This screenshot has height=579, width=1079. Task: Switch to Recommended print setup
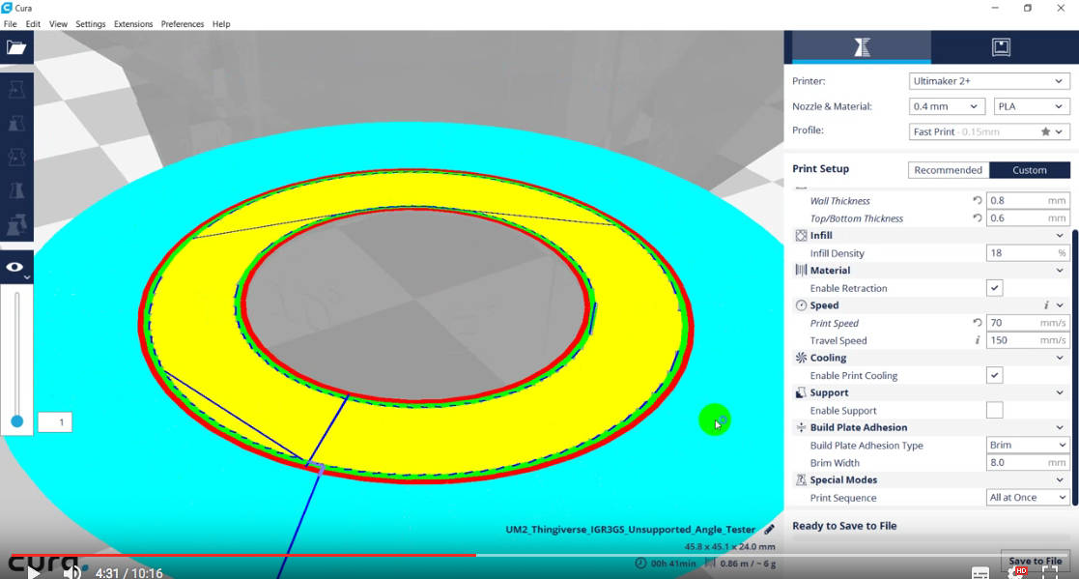coord(949,170)
